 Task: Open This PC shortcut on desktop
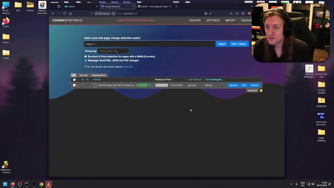(x=6, y=8)
